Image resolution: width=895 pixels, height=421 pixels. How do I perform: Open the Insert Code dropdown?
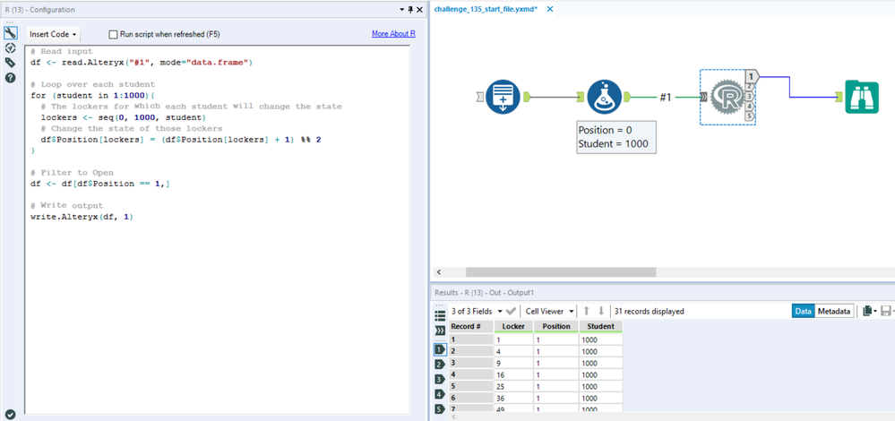(53, 34)
